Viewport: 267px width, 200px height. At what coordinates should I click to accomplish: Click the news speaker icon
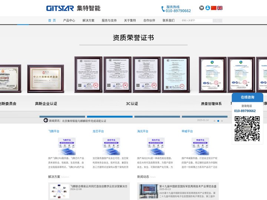46,120
